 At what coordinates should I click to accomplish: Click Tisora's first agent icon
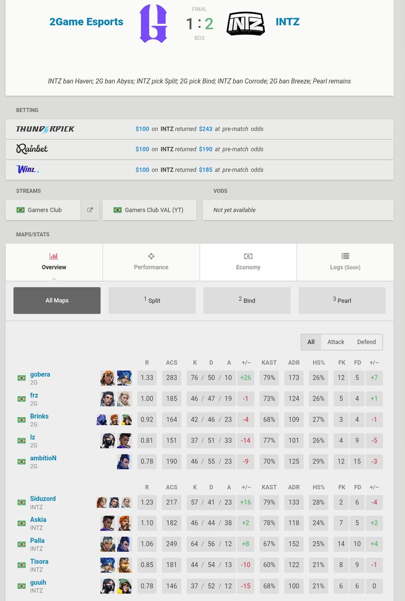tap(108, 565)
